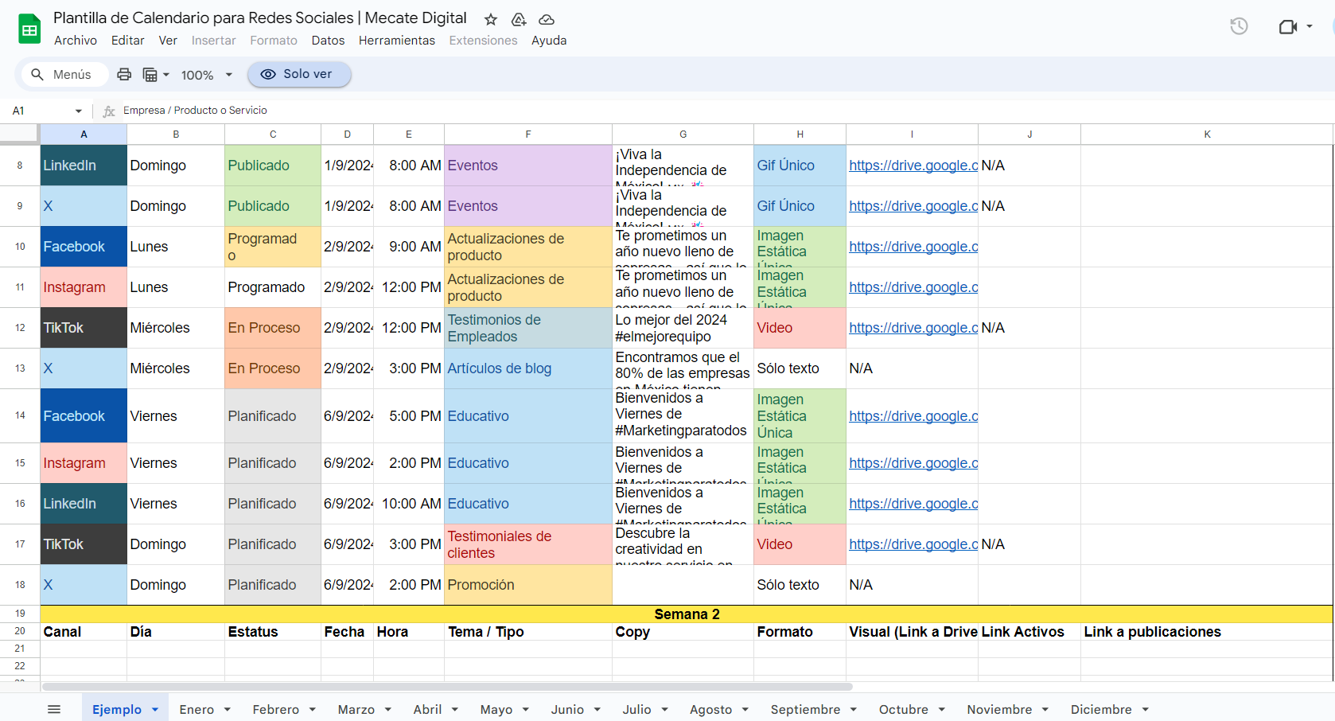Open the all sheets list icon
The width and height of the screenshot is (1335, 721).
tap(54, 709)
